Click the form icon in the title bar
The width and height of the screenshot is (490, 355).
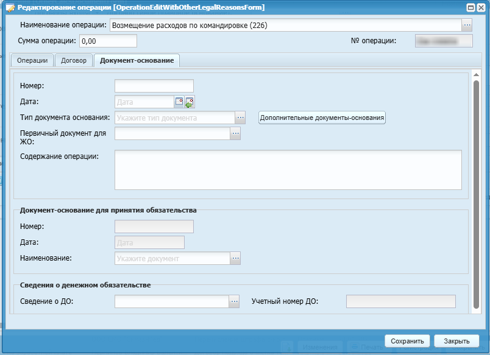tap(10, 7)
